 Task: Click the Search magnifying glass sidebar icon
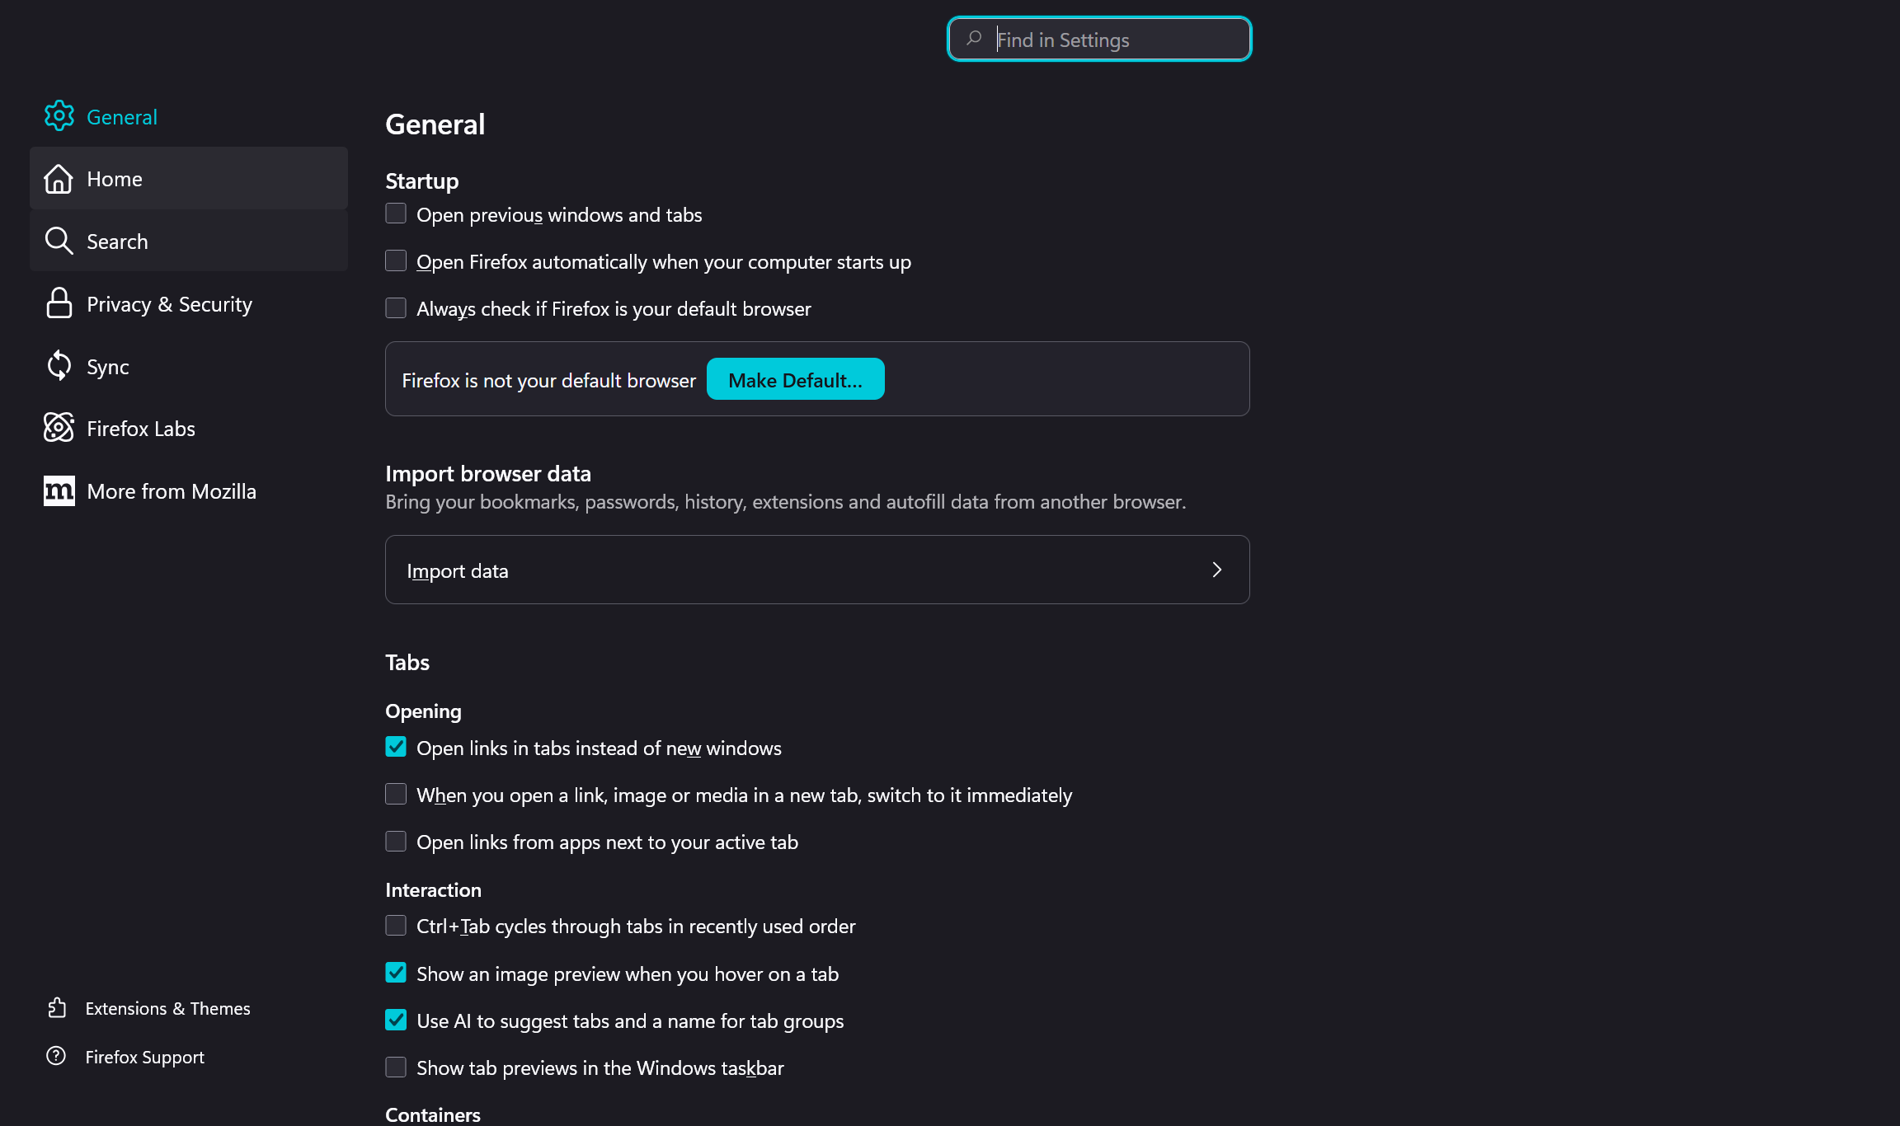(59, 241)
